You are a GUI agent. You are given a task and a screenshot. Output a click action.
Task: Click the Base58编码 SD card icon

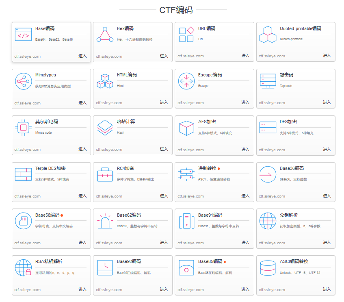coord(24,221)
